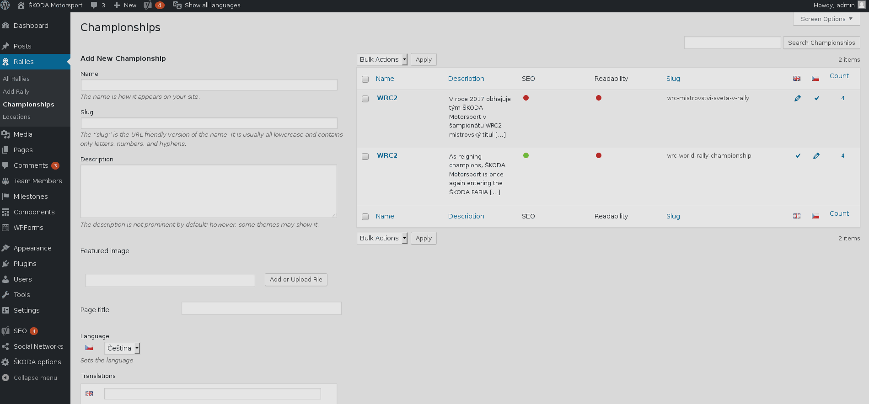Open the wrc-mistrovstvi-sveta-v-rally WRC2 link
Image resolution: width=869 pixels, height=404 pixels.
pyautogui.click(x=387, y=98)
